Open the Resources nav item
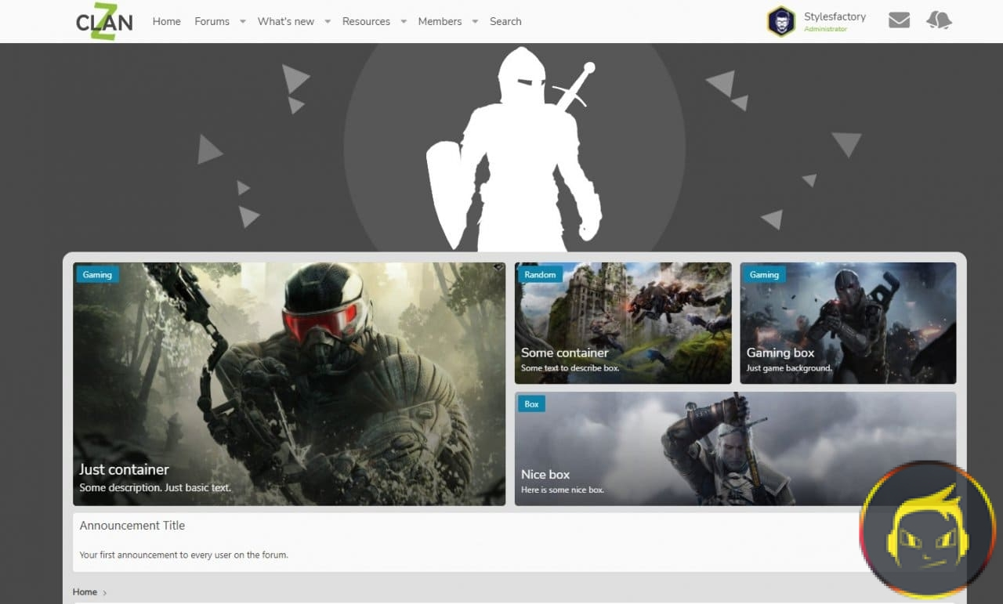Viewport: 1003px width, 604px height. click(367, 21)
